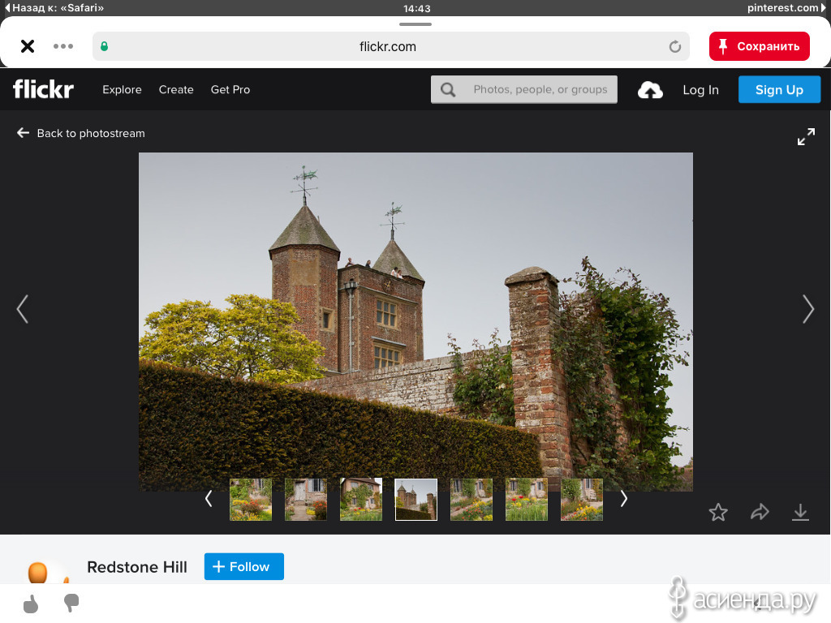Image resolution: width=831 pixels, height=623 pixels.
Task: Open the Create menu
Action: pos(176,89)
